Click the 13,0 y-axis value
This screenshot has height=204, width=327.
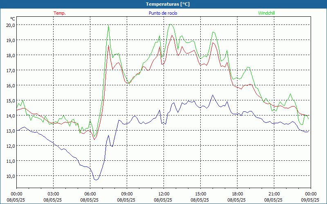10,131
